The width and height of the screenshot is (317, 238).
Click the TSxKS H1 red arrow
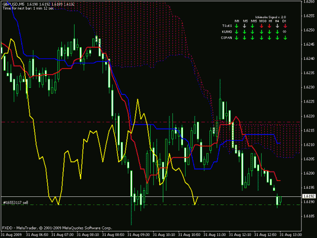[269, 26]
